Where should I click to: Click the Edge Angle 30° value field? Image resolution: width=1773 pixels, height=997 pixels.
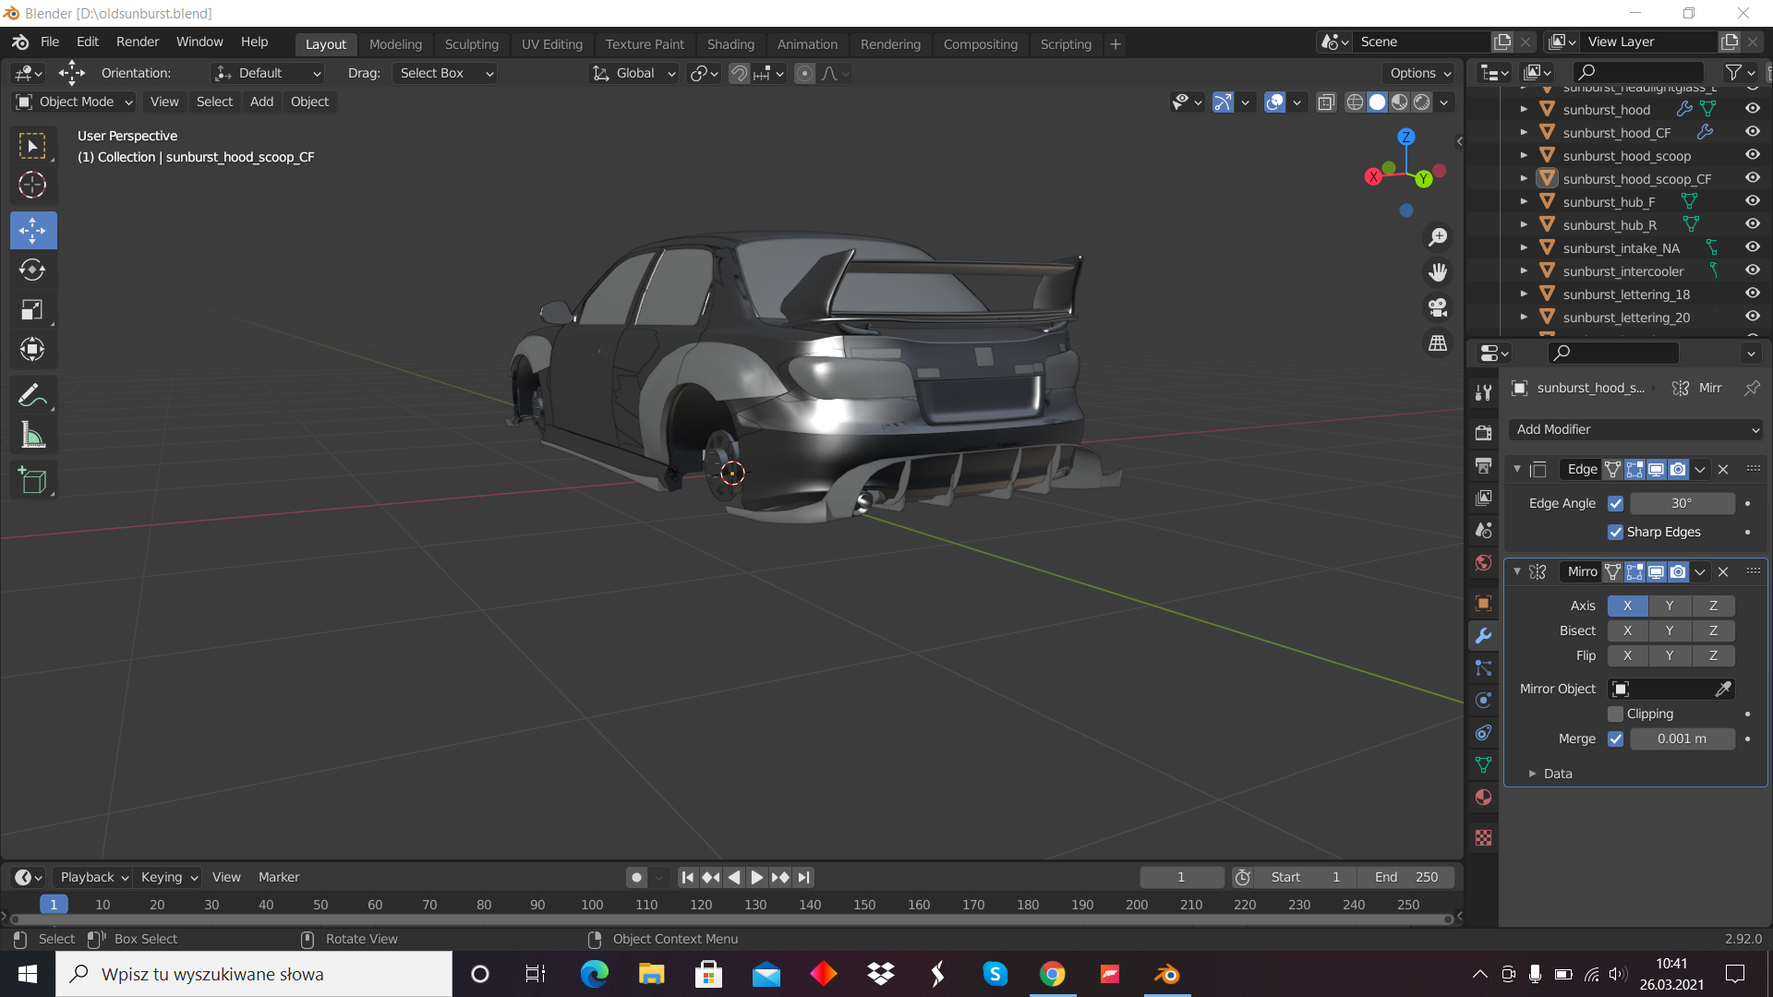click(1683, 503)
